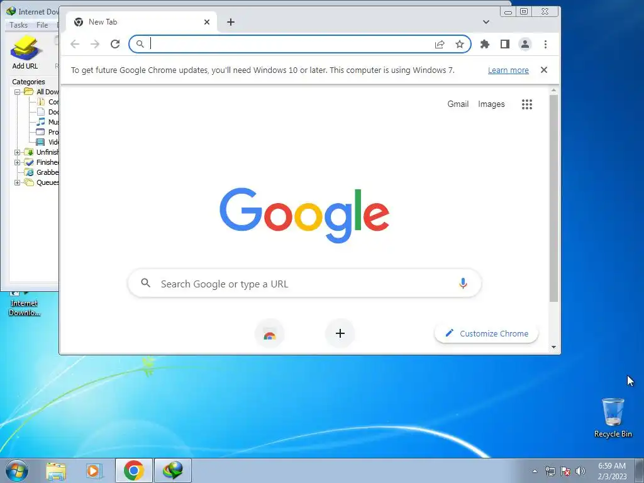Screen dimensions: 644x483
Task: Select the Programs category in IDM
Action: [48, 132]
